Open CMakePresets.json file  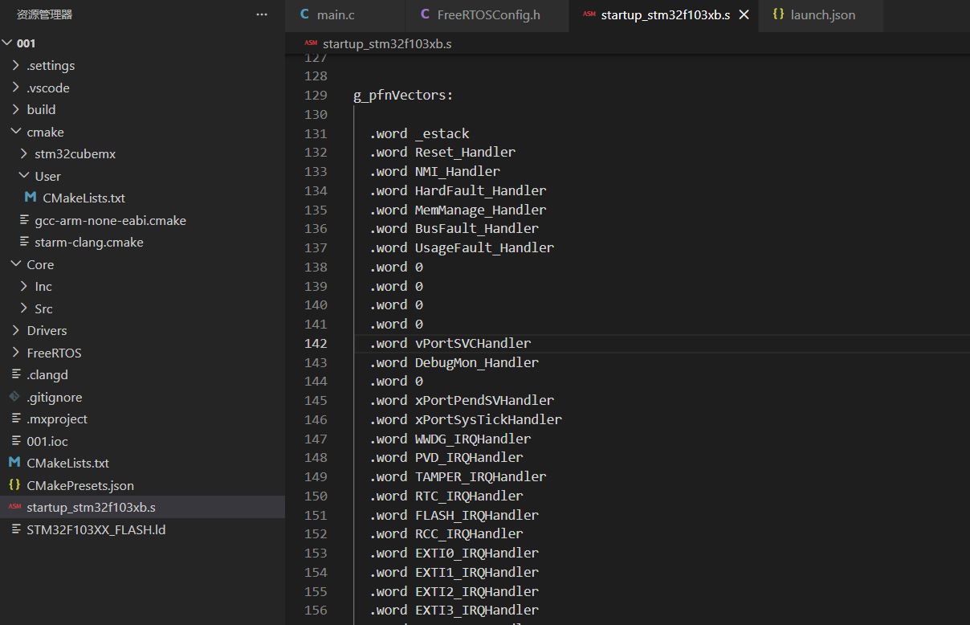[x=80, y=485]
